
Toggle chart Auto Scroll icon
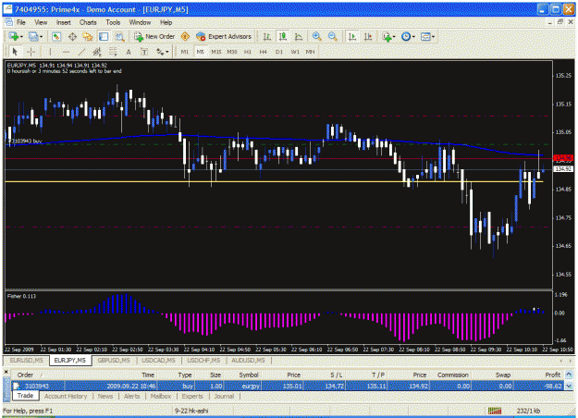tap(352, 36)
